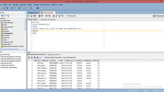Click the schema browser icon in Connections panel
164x92 pixels.
[8, 16]
